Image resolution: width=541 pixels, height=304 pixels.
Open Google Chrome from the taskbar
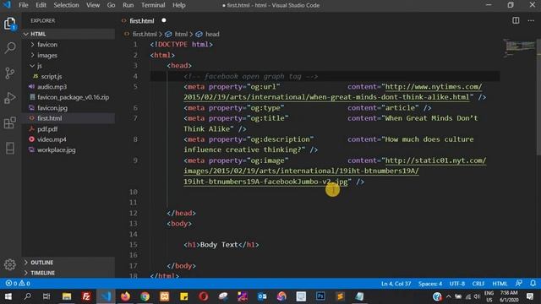click(x=145, y=296)
